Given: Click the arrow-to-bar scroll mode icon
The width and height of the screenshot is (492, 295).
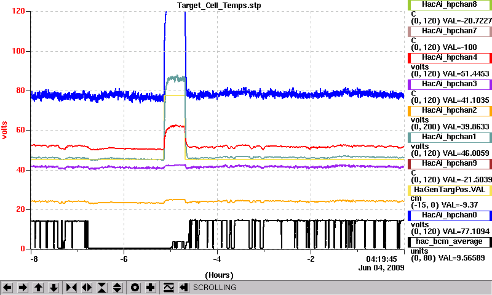Looking at the screenshot, I should [x=183, y=288].
